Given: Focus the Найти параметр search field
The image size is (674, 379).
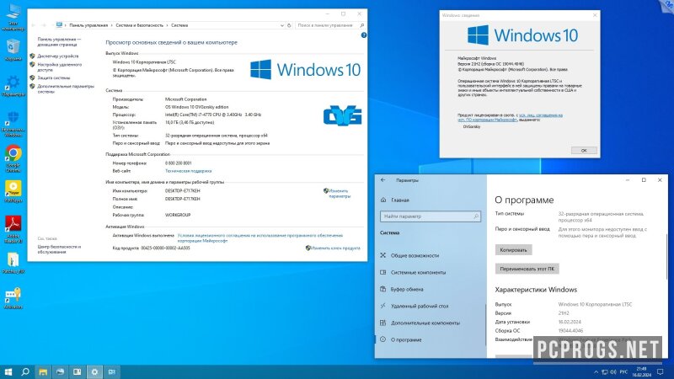Looking at the screenshot, I should click(x=431, y=216).
